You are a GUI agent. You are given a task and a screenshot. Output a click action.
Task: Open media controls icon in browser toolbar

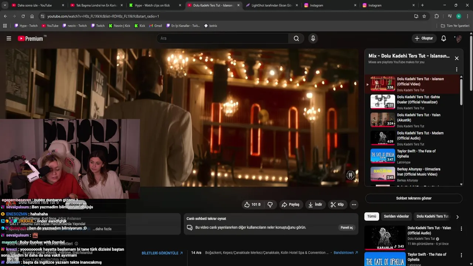pyautogui.click(x=450, y=16)
